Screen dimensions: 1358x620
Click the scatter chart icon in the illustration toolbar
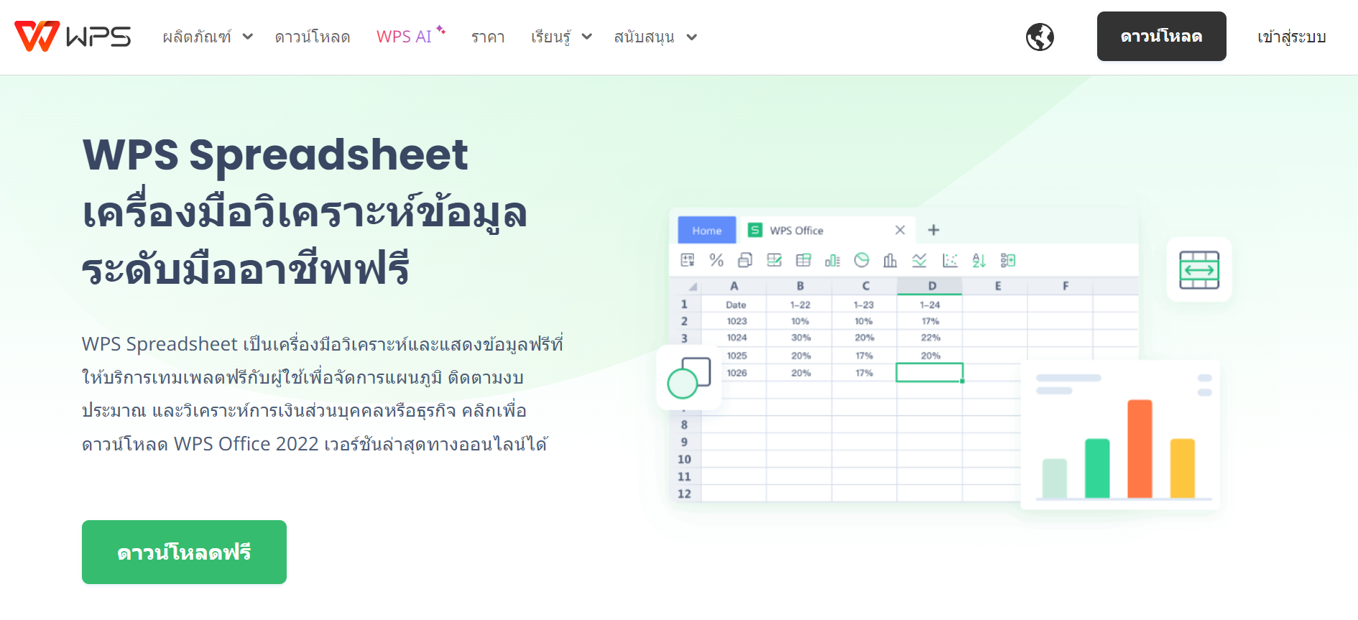(950, 260)
